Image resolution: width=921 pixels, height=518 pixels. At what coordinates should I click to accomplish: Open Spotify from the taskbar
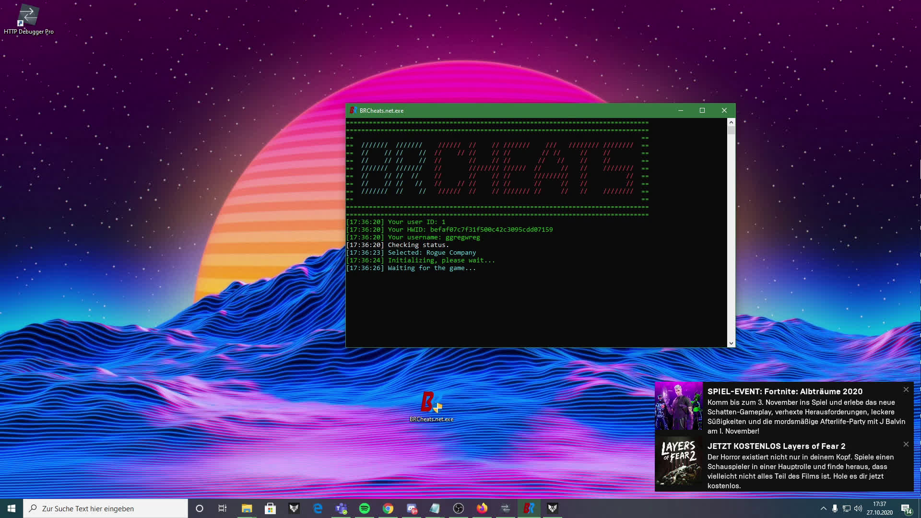[365, 508]
